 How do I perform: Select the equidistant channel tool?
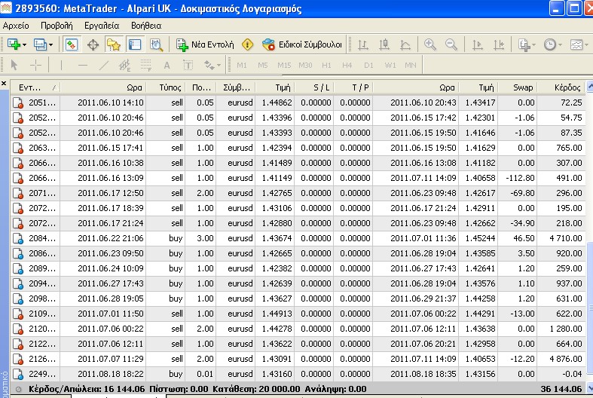(x=124, y=65)
